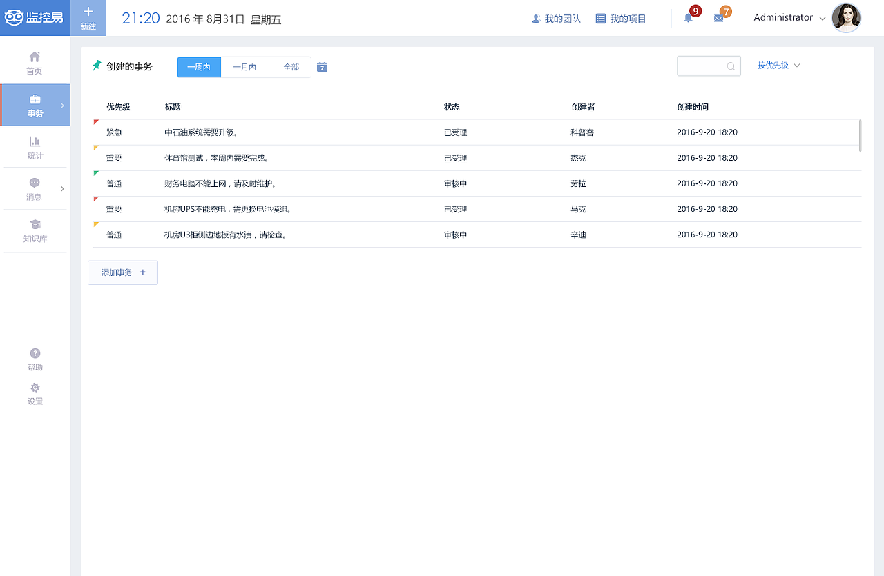Open 统计 in sidebar
The height and width of the screenshot is (576, 884).
[x=35, y=148]
